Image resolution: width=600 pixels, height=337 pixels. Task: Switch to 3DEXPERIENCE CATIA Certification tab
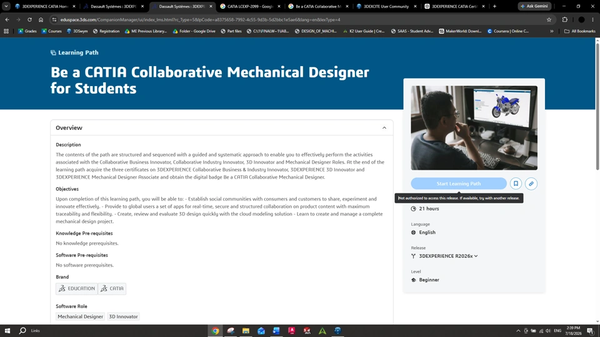click(x=455, y=6)
